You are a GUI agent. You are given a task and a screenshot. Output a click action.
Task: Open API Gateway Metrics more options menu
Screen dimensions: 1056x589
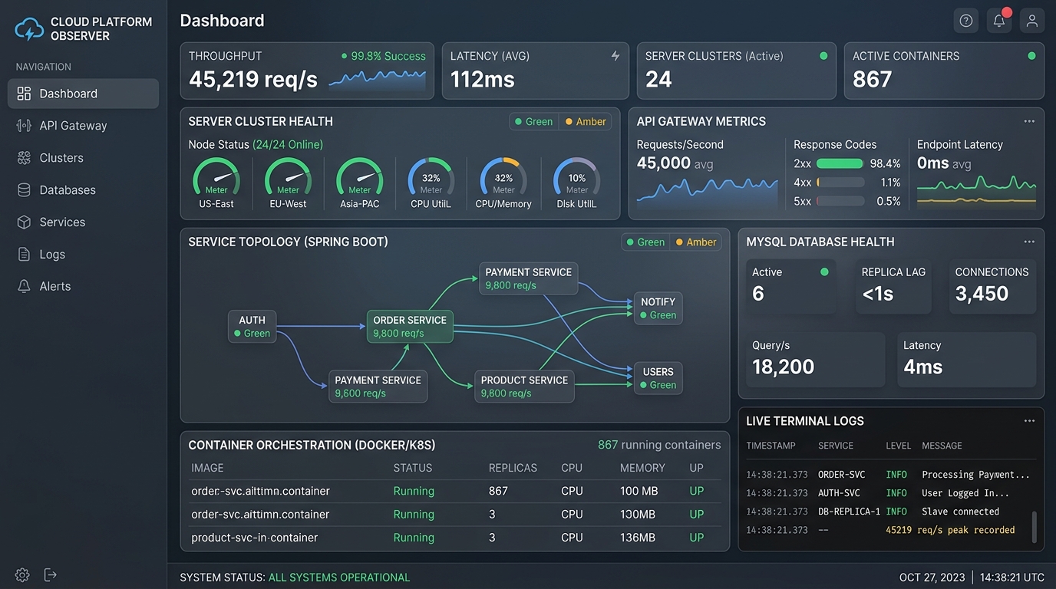coord(1029,121)
